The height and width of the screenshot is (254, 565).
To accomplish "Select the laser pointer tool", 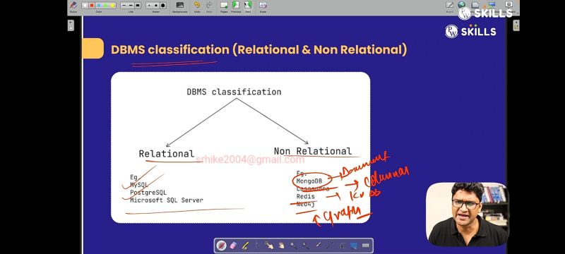I will pyautogui.click(x=318, y=246).
